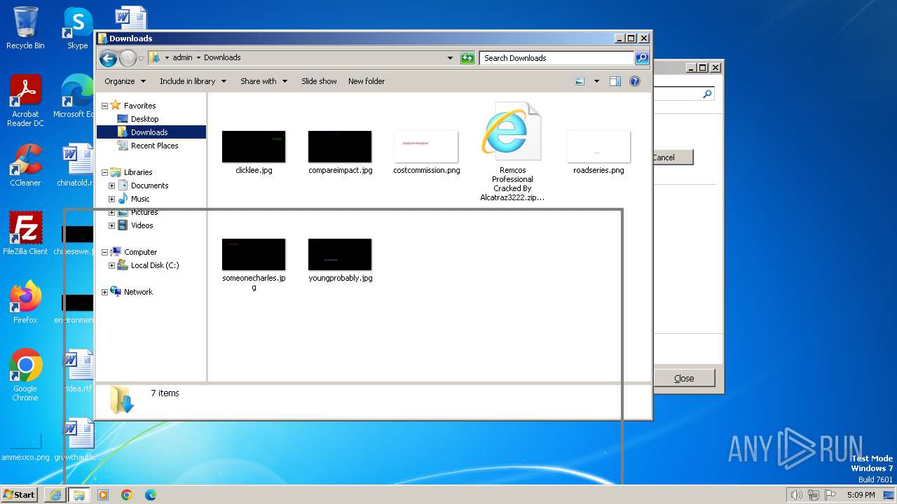897x504 pixels.
Task: Open the Share with menu
Action: 263,81
